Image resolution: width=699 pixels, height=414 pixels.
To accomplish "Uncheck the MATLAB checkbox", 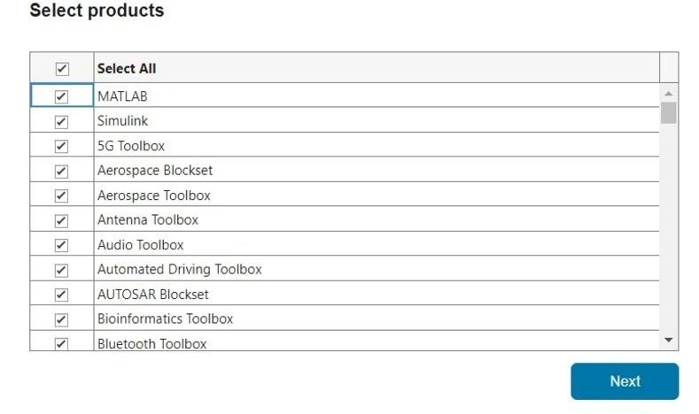I will 62,96.
